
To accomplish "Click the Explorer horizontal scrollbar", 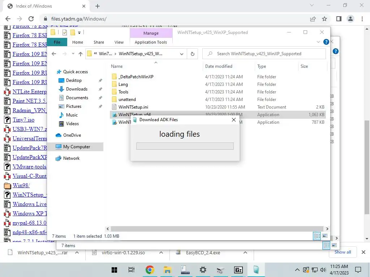I will 217,229.
